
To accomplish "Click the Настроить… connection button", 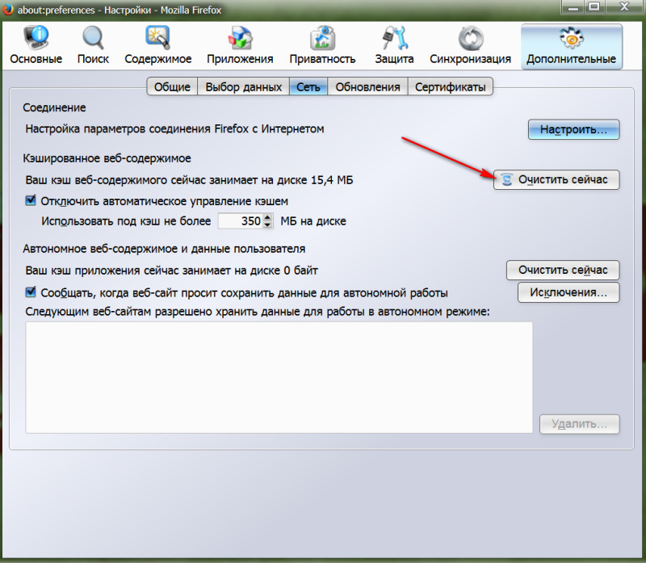I will pos(573,129).
